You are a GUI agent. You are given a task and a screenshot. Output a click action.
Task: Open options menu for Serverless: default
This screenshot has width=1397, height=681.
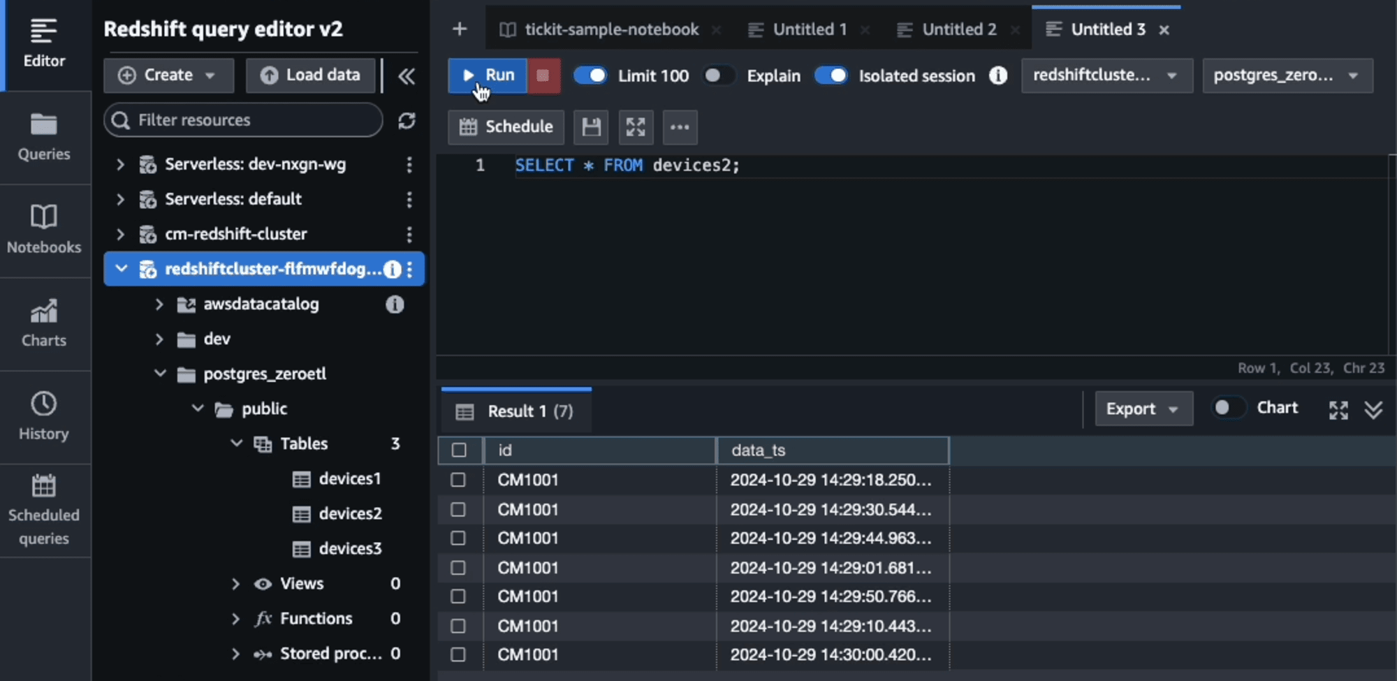409,199
